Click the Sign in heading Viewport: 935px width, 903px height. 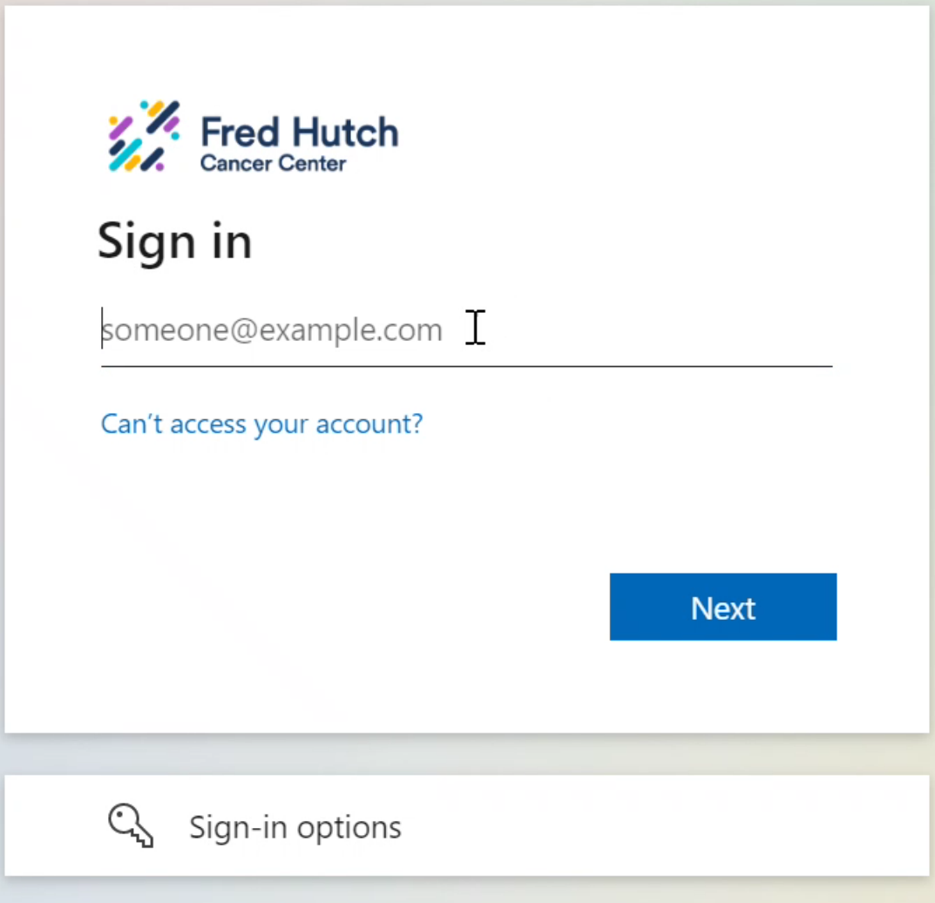pyautogui.click(x=174, y=240)
